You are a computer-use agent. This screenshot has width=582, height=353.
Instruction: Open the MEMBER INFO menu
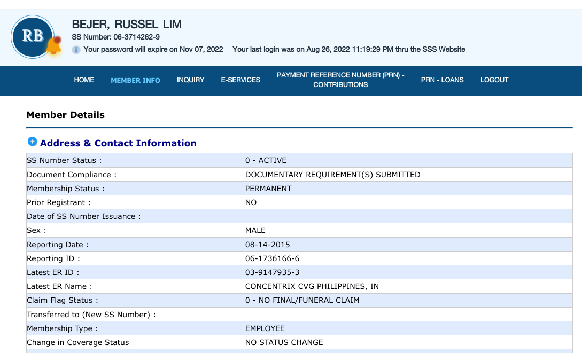pos(135,80)
